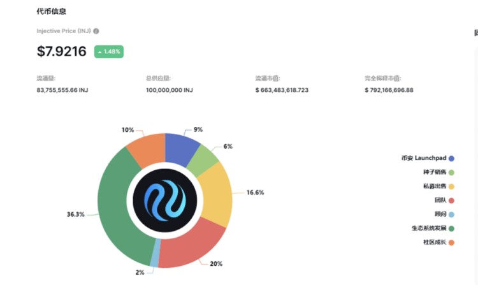Click the red 团队 legend dot
The height and width of the screenshot is (285, 478).
click(451, 201)
